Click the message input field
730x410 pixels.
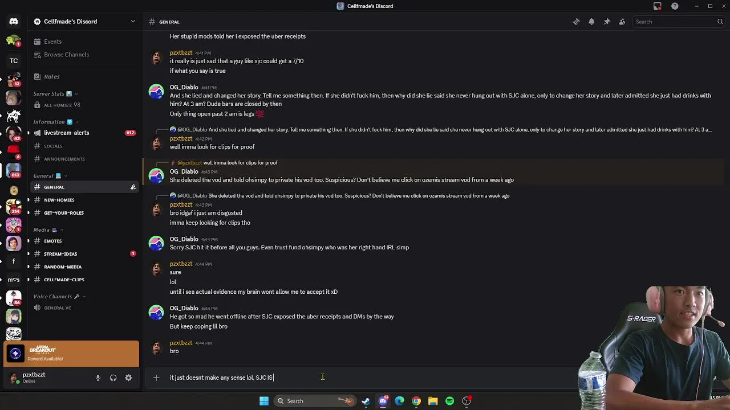[365, 378]
